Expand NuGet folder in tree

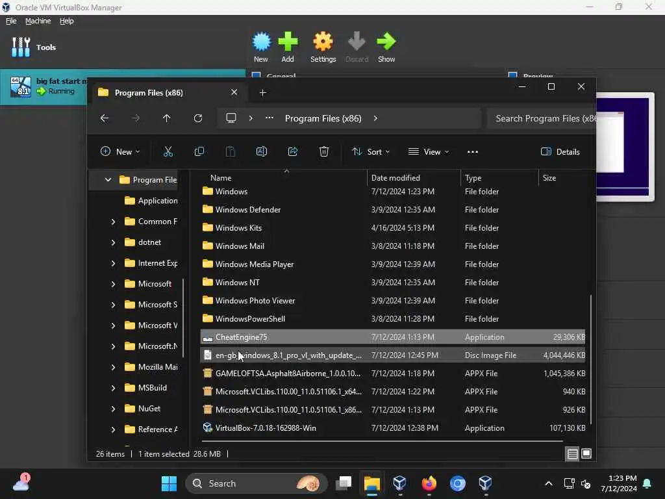(113, 409)
